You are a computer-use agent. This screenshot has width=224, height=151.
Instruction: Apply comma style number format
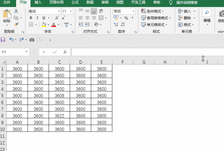tap(132, 18)
